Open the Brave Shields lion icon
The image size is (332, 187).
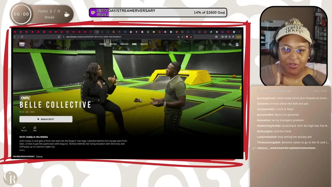[187, 37]
